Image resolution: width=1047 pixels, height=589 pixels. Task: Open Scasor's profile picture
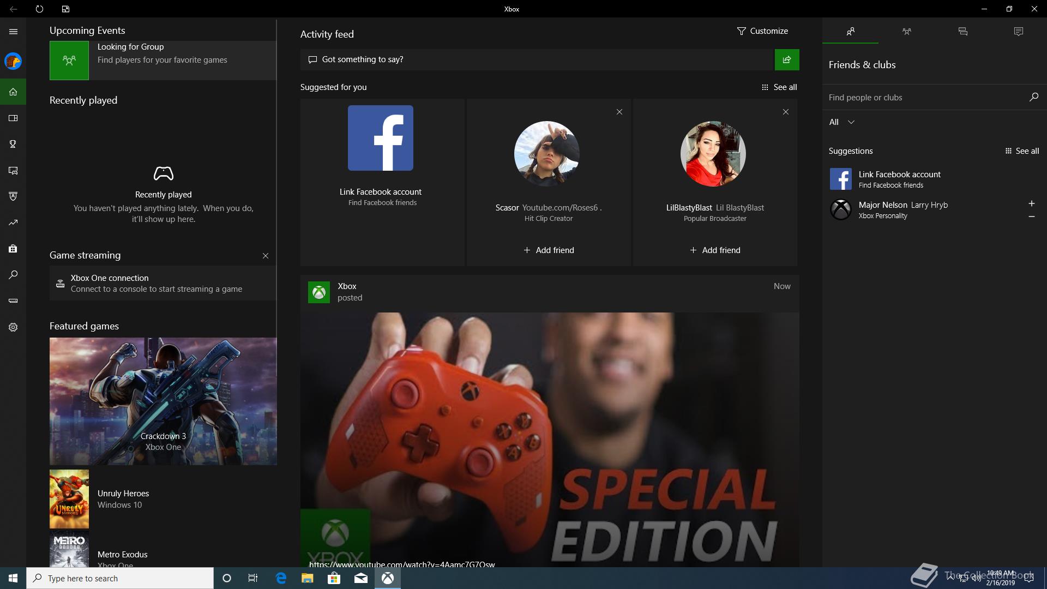point(546,154)
